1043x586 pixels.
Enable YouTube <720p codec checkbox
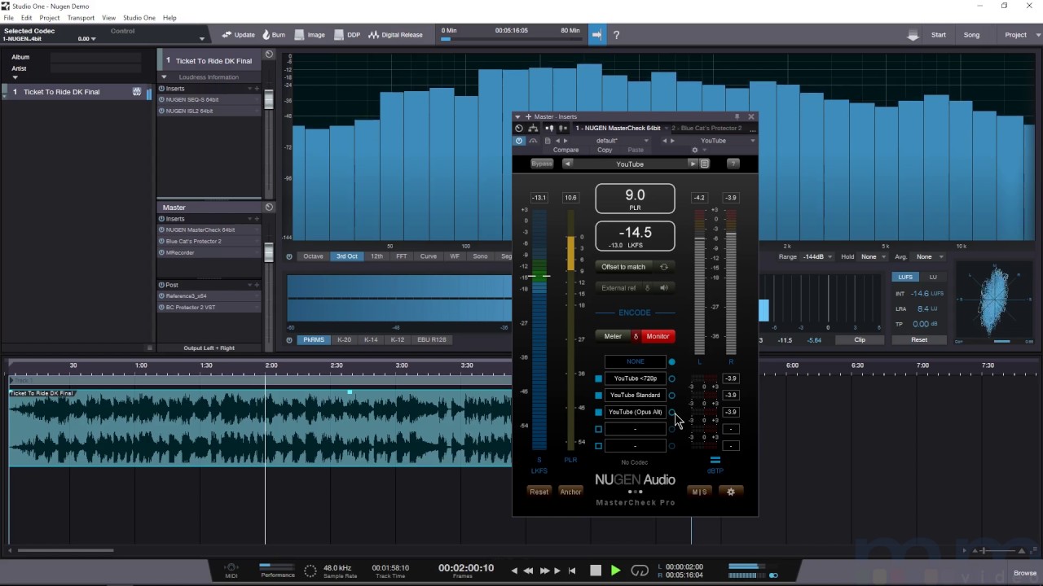tap(598, 378)
